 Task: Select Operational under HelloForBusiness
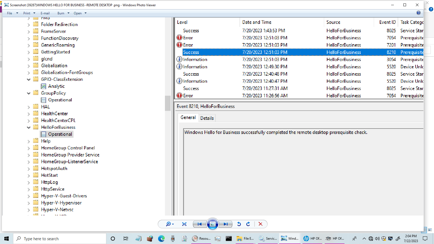[57, 134]
